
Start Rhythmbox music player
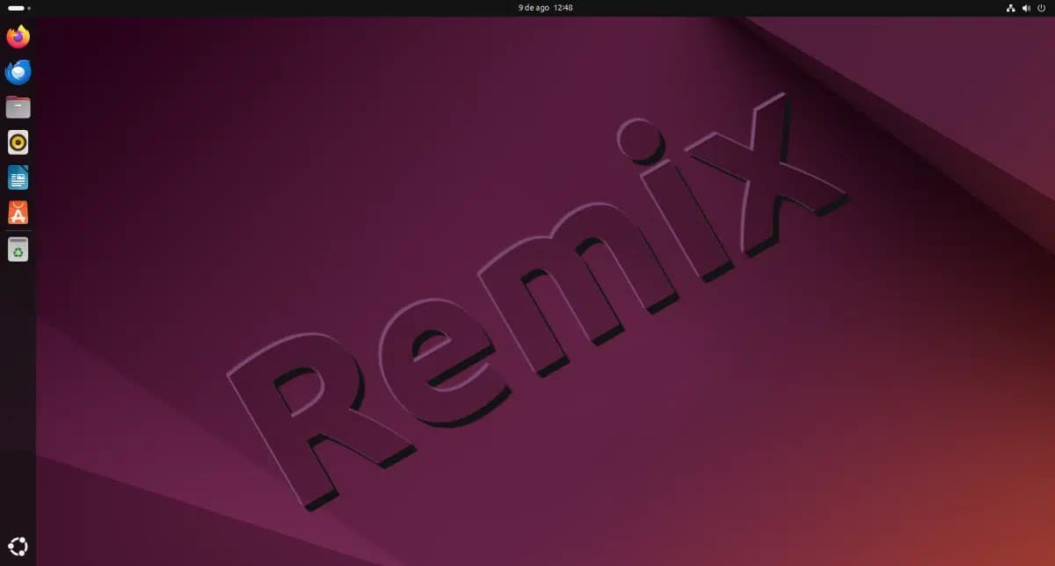click(18, 142)
